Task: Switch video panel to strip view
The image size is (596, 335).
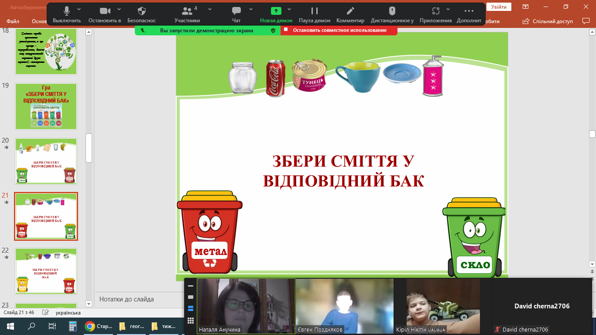Action: click(191, 308)
